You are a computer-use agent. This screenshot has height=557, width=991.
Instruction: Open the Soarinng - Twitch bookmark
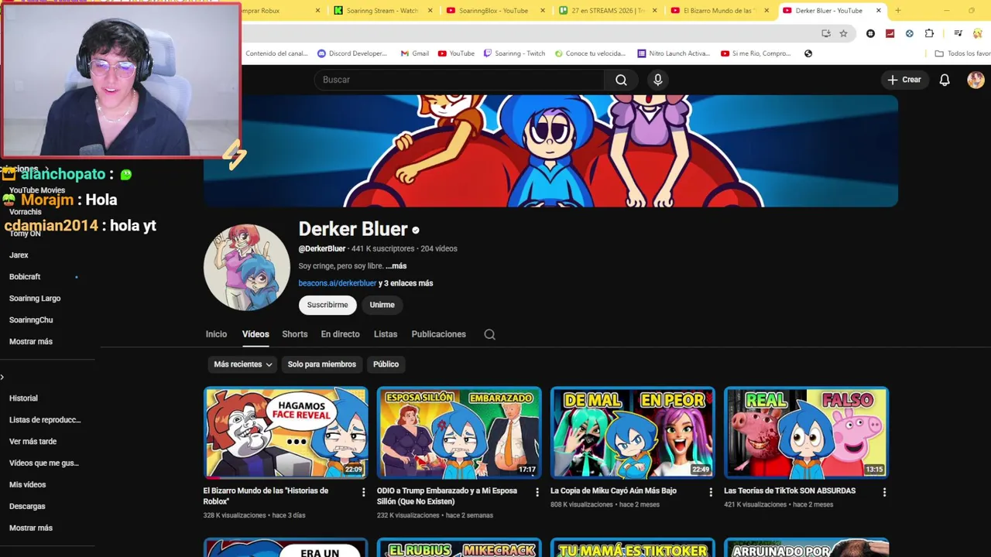513,53
